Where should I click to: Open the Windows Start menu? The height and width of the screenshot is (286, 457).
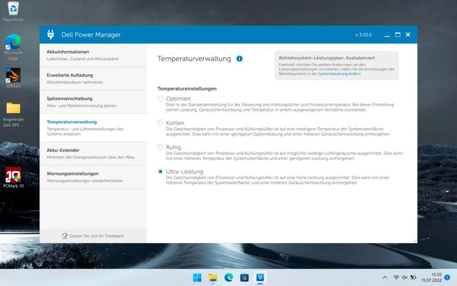tap(197, 277)
